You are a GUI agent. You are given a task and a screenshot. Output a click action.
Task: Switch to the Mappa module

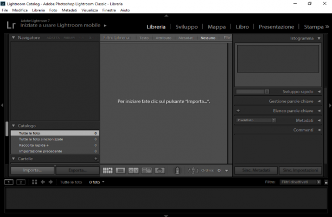coord(216,27)
